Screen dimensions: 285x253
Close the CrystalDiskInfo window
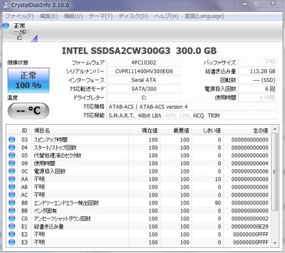click(x=273, y=4)
